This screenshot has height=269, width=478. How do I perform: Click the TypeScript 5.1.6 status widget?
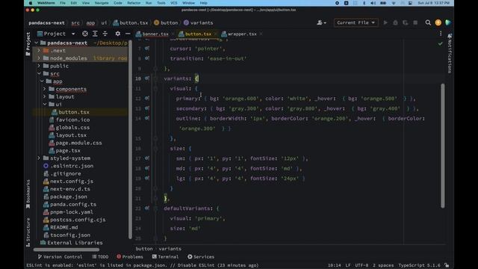click(x=419, y=265)
